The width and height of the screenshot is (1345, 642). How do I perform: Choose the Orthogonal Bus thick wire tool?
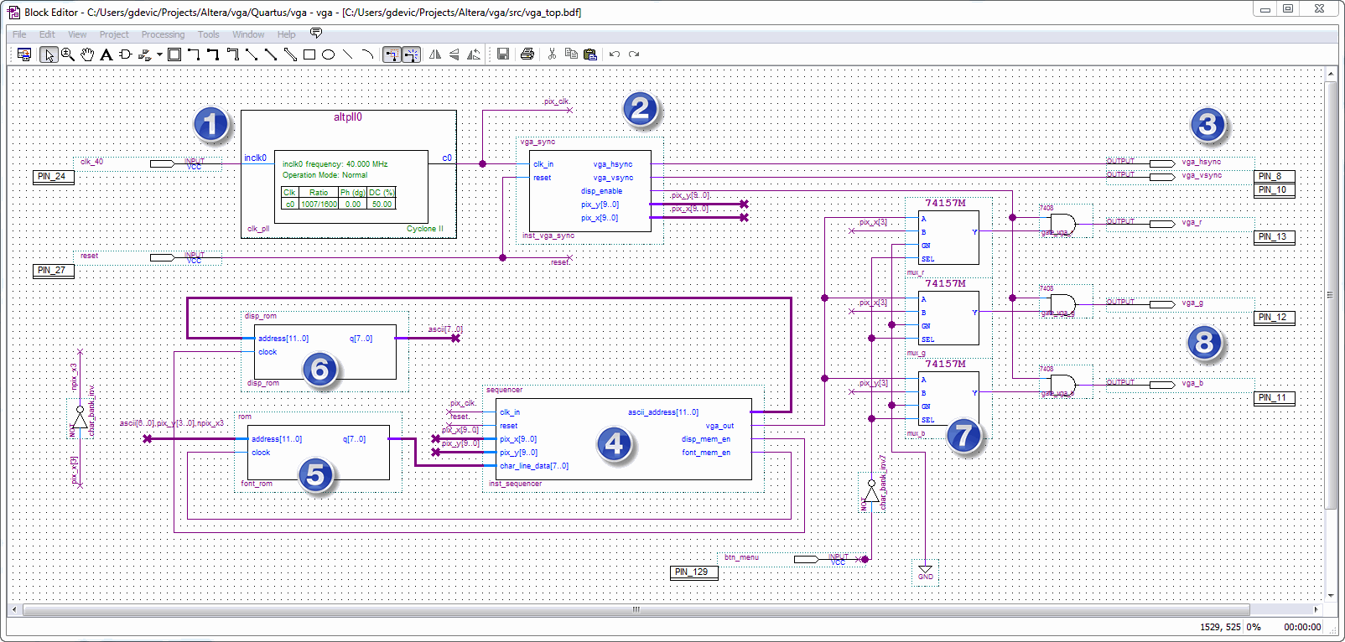(x=213, y=54)
